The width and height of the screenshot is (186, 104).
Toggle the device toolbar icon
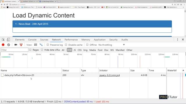coord(8,40)
